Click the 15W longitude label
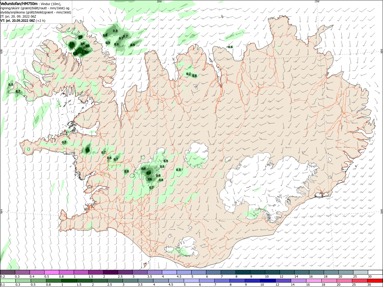 [x=317, y=1]
